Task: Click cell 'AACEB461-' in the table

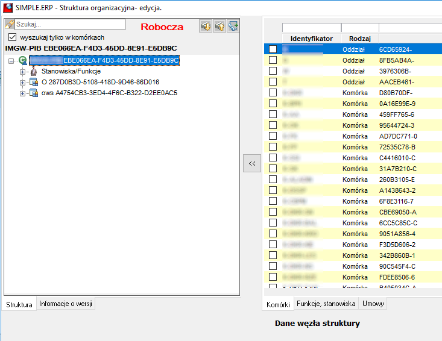Action: click(397, 82)
